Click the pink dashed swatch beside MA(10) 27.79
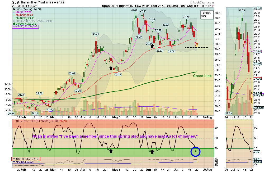 [x=14, y=12]
